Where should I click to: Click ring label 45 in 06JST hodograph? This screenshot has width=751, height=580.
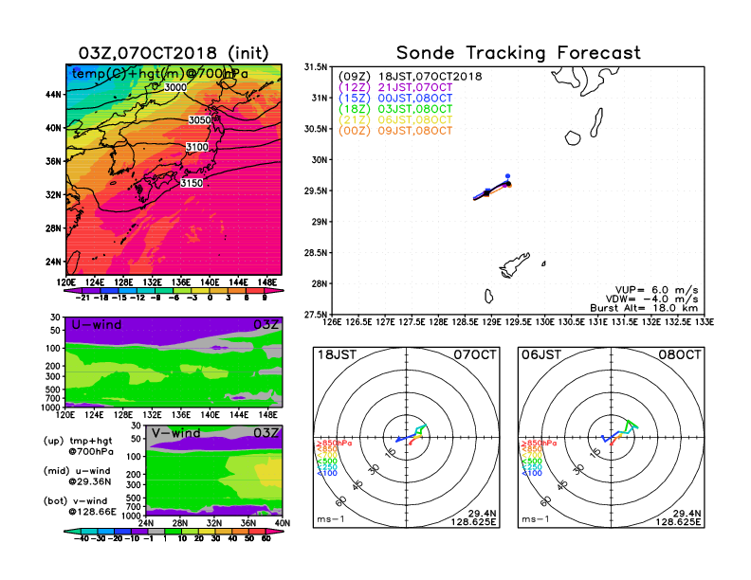(x=562, y=484)
